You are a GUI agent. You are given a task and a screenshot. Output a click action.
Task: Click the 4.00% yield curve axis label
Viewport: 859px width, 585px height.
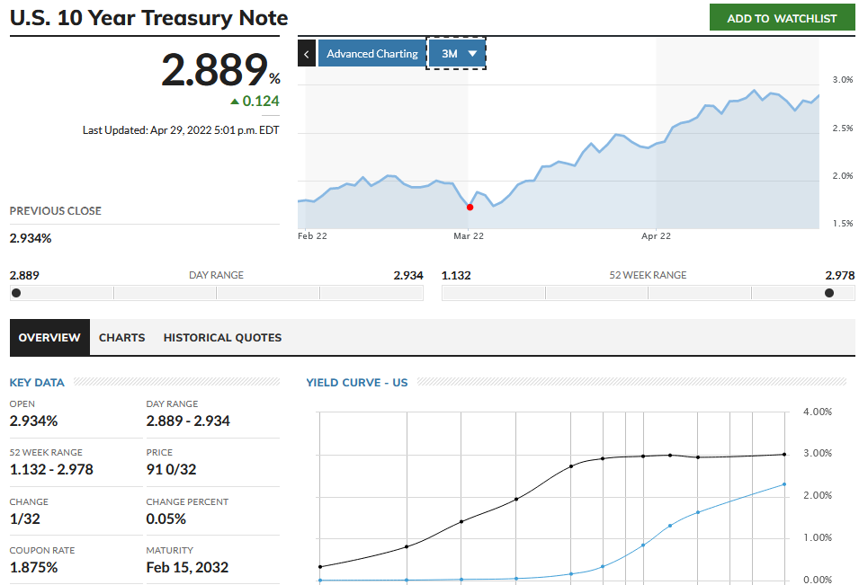(818, 412)
